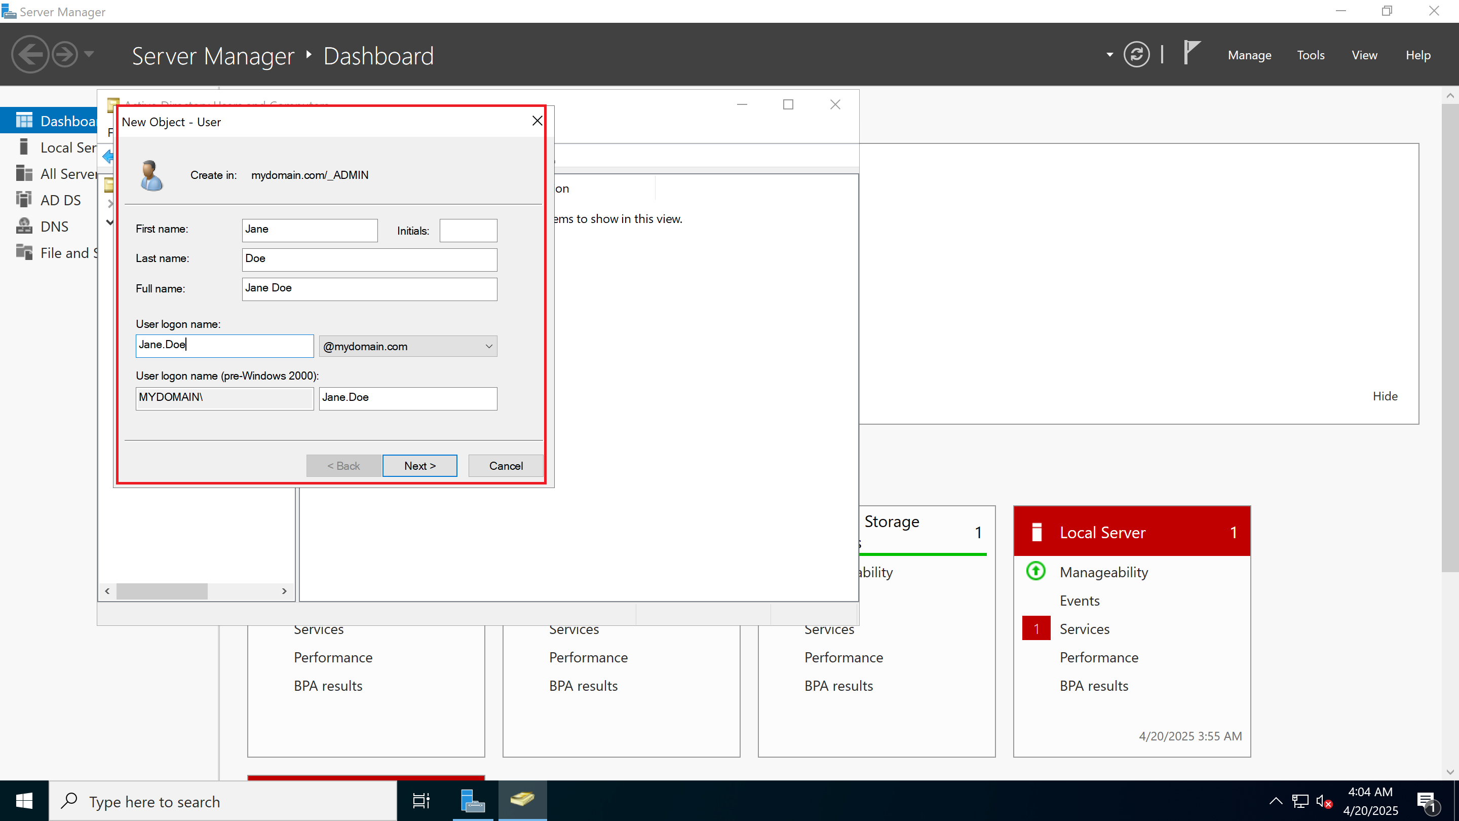Open Task View on the taskbar
The image size is (1459, 821).
tap(421, 801)
